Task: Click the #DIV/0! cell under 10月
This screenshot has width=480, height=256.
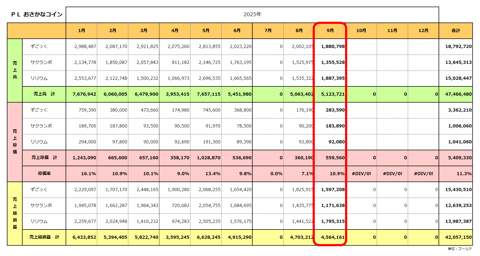Action: coord(361,174)
